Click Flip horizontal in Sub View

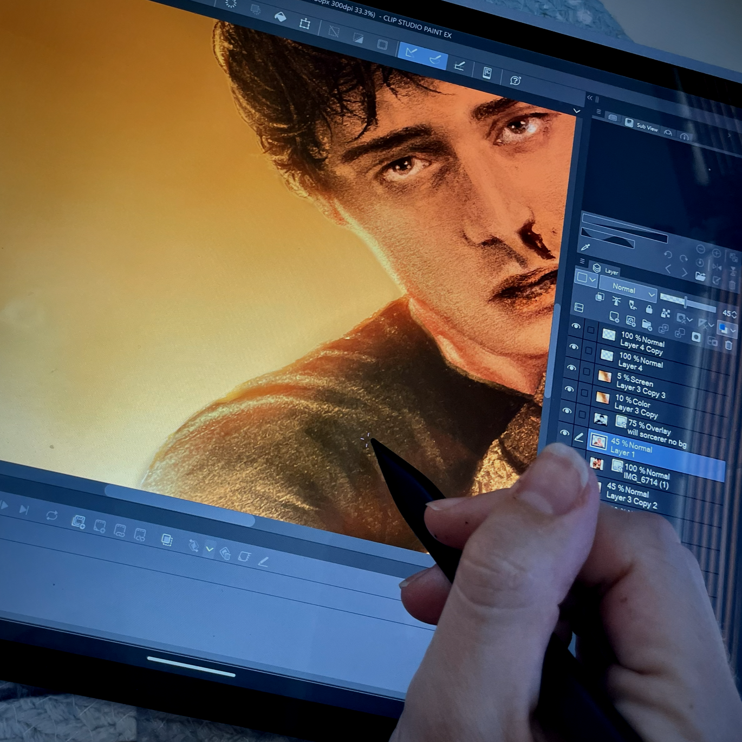717,267
